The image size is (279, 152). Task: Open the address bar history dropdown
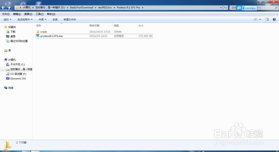tap(221, 8)
